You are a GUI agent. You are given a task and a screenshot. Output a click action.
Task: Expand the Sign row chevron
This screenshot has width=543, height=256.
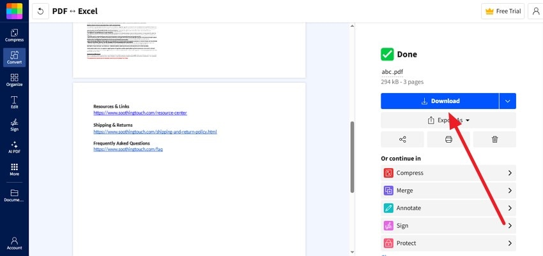pyautogui.click(x=510, y=225)
